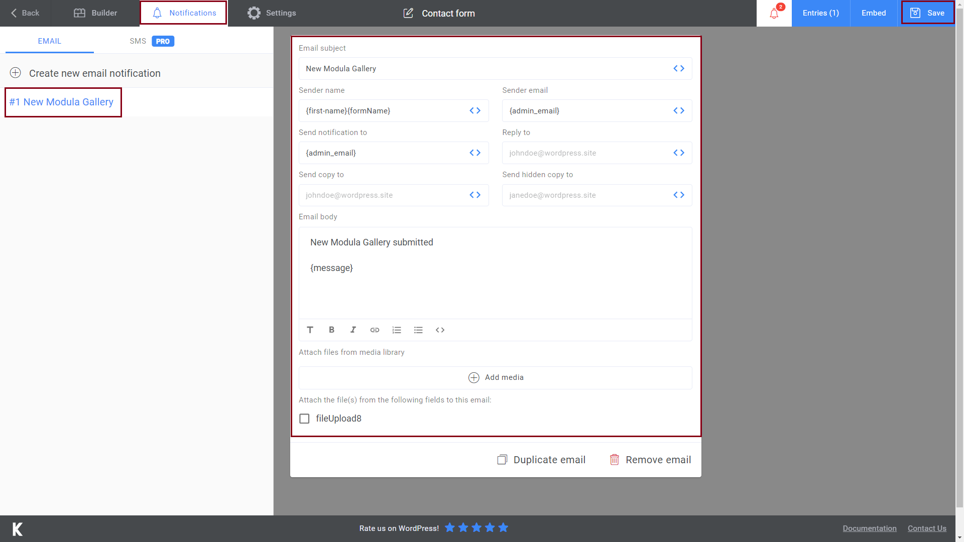Screen dimensions: 964x542
Task: Open placeholder picker for Email subject
Action: (679, 69)
